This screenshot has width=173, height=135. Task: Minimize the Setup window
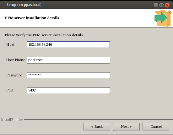156,5
